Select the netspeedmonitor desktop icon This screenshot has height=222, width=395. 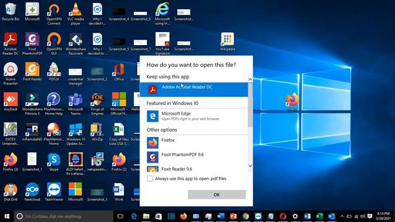[98, 162]
